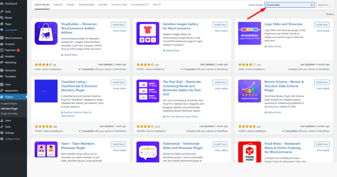Viewport: 337px width, 177px height.
Task: Install the ShopBuilder Elementor WooCommerce plugin
Action: [118, 25]
